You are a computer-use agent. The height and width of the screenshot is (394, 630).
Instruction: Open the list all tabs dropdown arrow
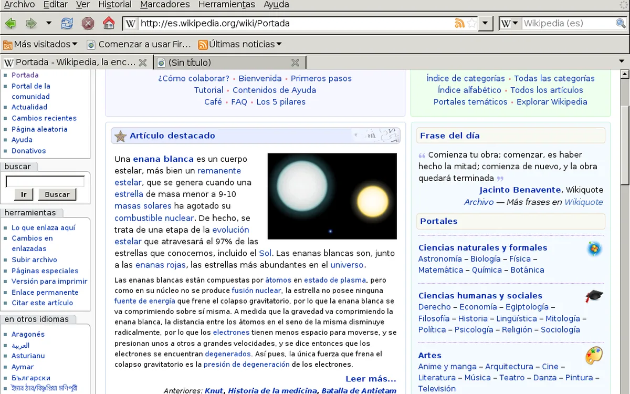(x=622, y=62)
